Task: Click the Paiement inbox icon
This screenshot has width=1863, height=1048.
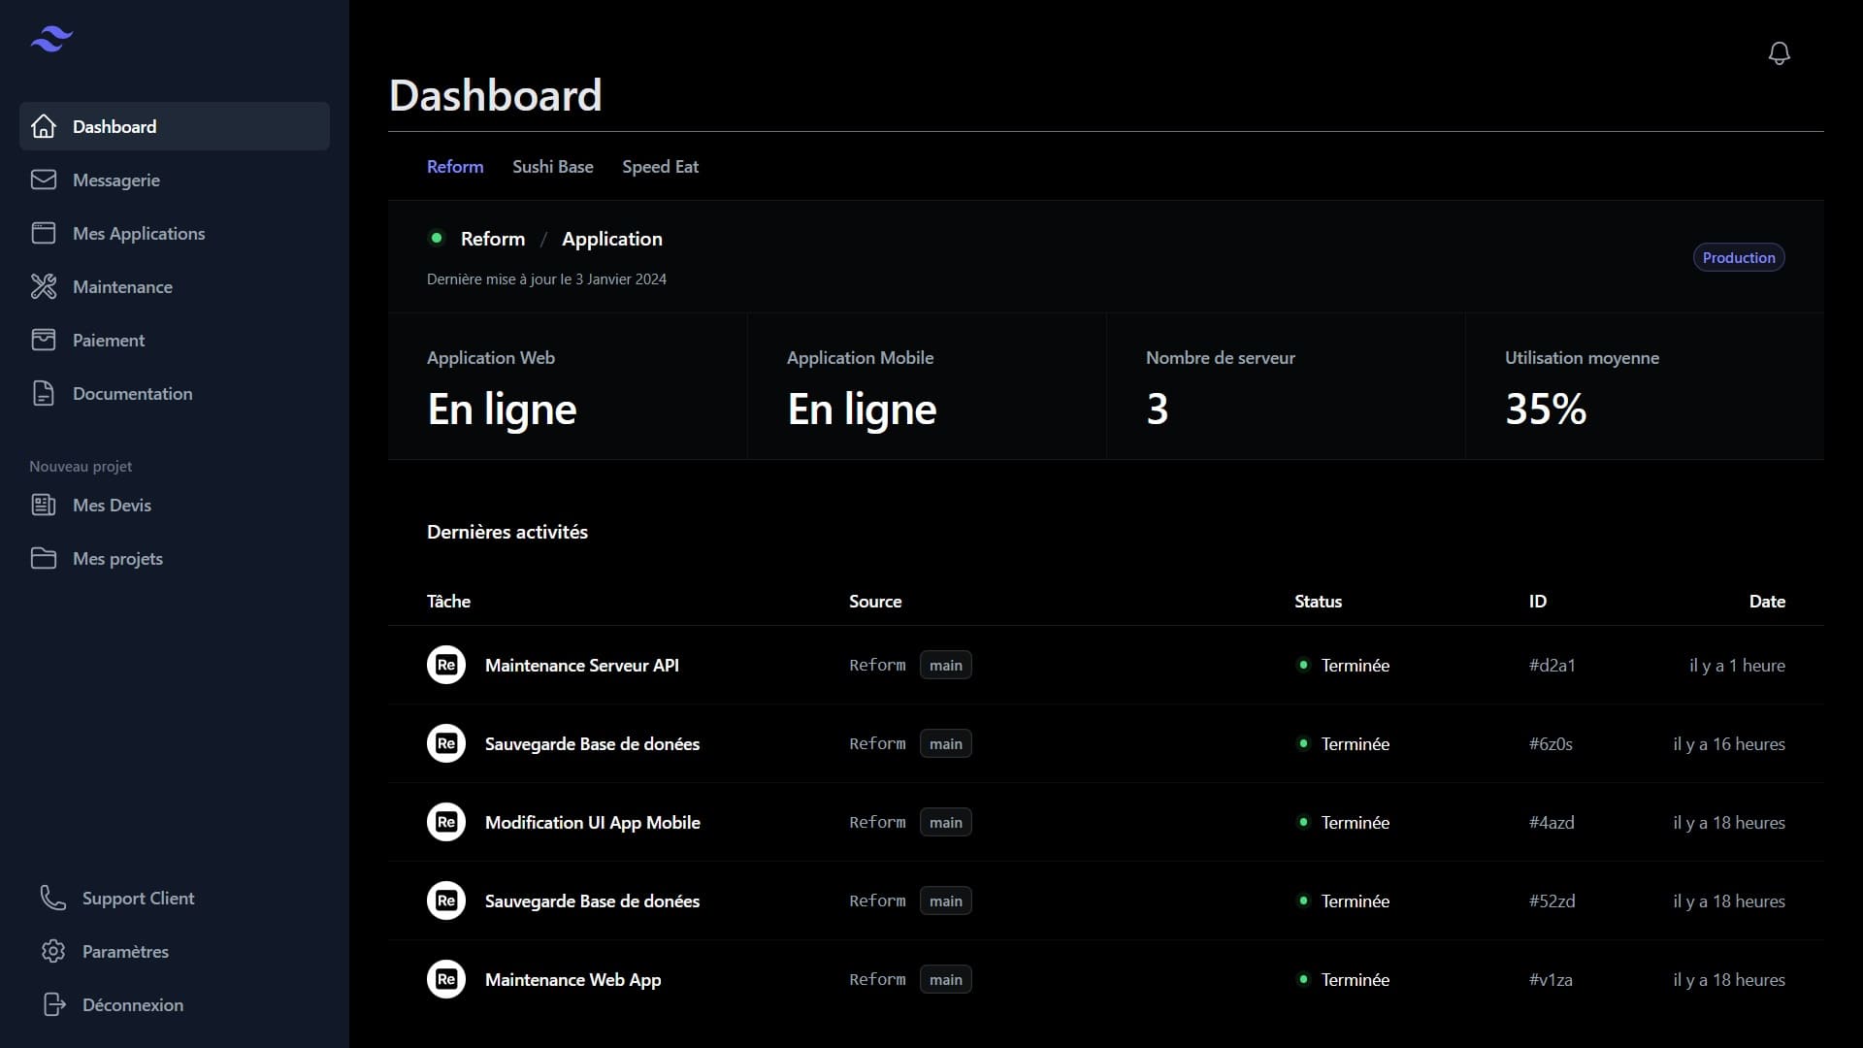Action: click(44, 340)
